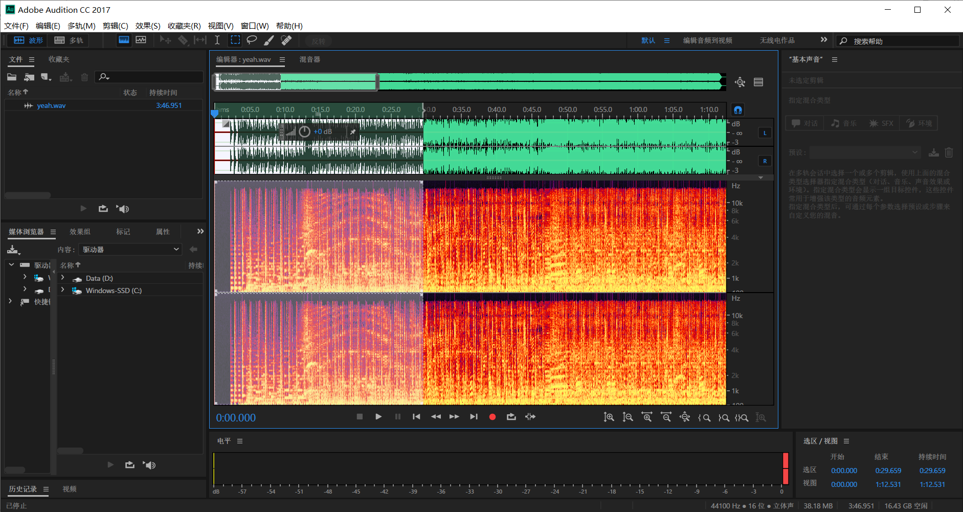Switch to the 混音器 tab
963x512 pixels.
tap(309, 59)
